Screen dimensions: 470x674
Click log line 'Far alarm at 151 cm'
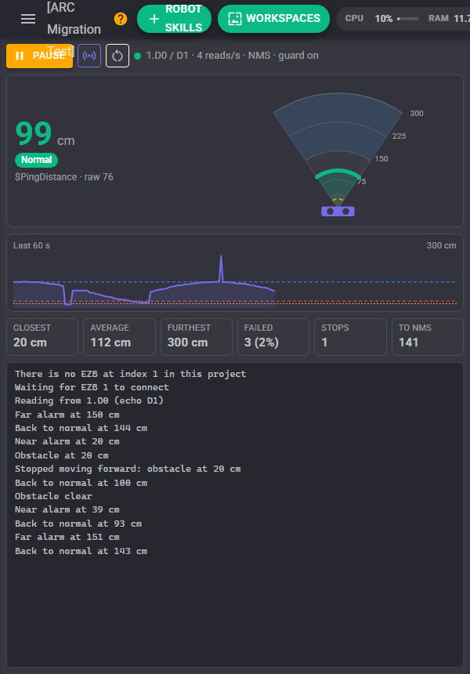tap(67, 537)
